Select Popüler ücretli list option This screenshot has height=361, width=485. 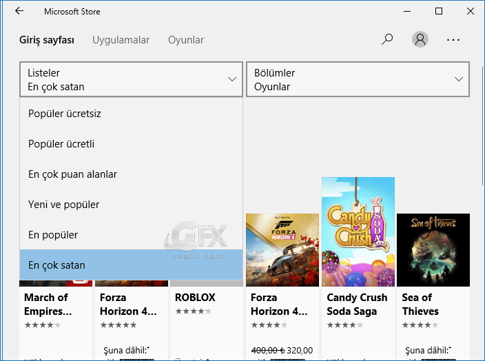131,144
